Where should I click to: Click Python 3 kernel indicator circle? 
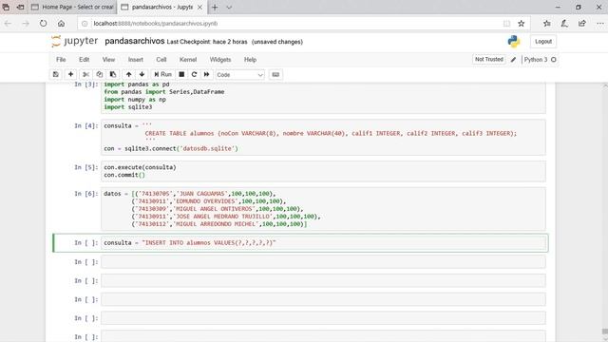click(x=554, y=60)
